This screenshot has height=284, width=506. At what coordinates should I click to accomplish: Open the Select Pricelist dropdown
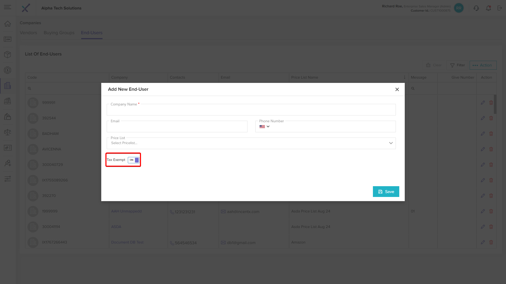[251, 143]
